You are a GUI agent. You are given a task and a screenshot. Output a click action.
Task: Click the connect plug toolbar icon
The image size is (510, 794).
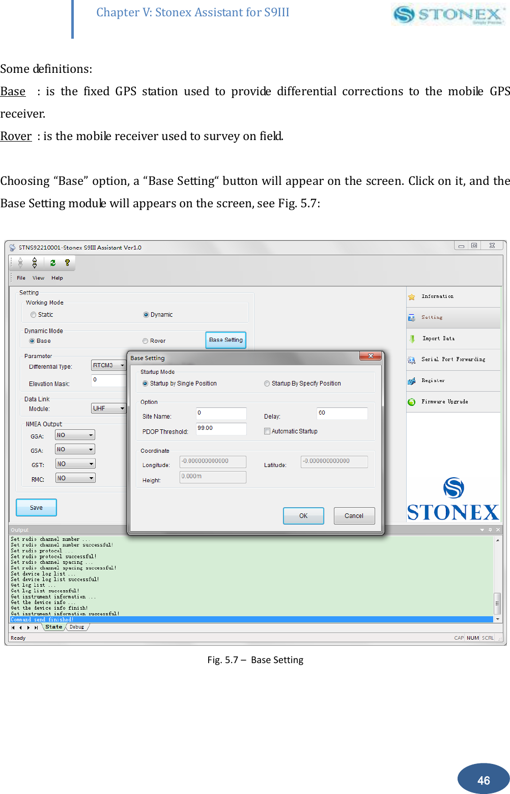point(20,263)
